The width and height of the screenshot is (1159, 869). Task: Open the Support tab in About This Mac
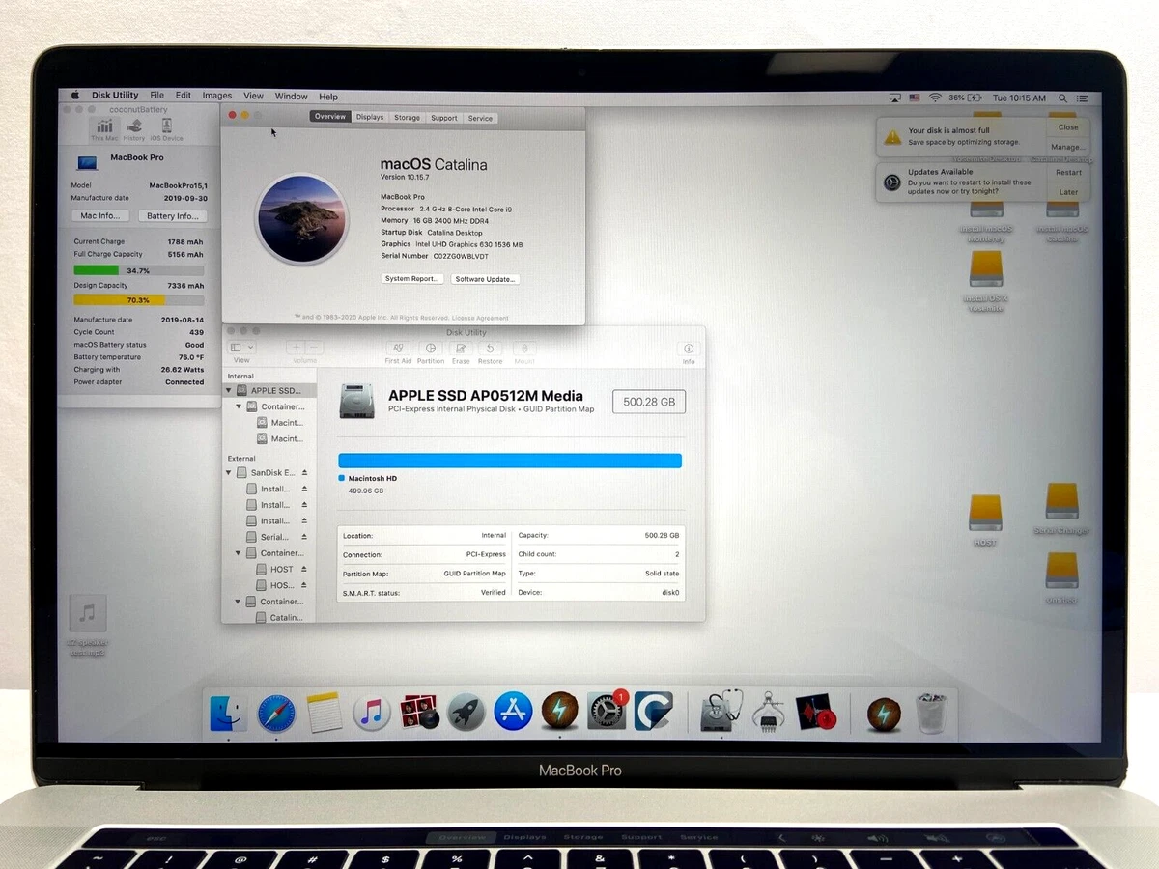(444, 118)
